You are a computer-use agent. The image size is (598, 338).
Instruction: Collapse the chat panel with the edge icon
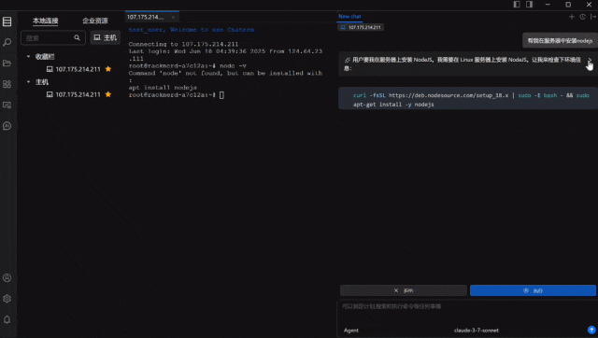[x=592, y=17]
